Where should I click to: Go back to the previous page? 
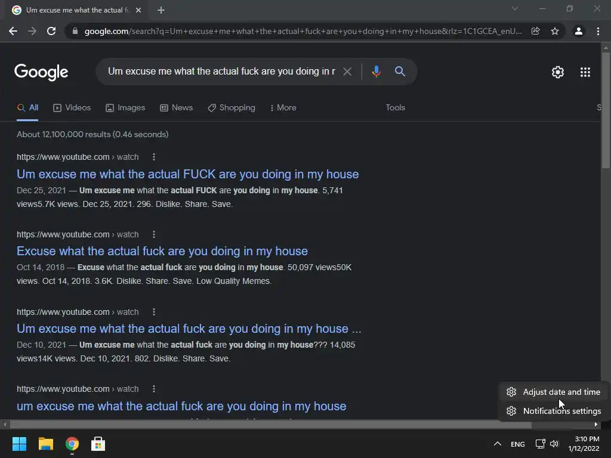click(13, 31)
